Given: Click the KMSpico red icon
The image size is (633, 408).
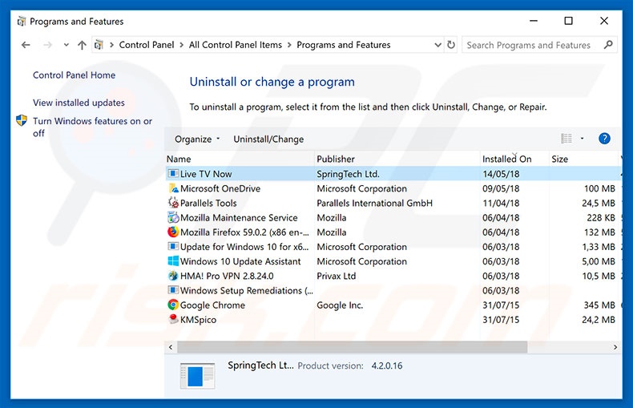Looking at the screenshot, I should [173, 319].
